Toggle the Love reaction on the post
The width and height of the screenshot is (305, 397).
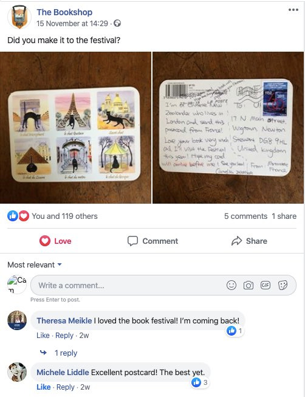[55, 241]
